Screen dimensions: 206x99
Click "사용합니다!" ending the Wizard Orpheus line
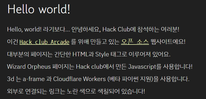tap(177, 67)
